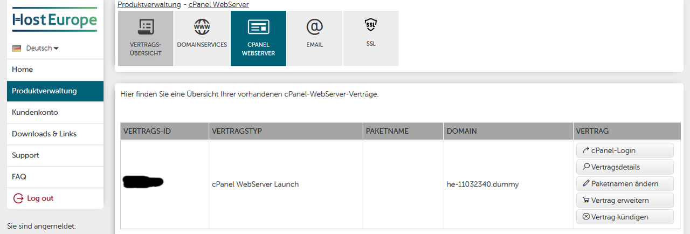Click the cPanel-Login button

click(x=625, y=150)
